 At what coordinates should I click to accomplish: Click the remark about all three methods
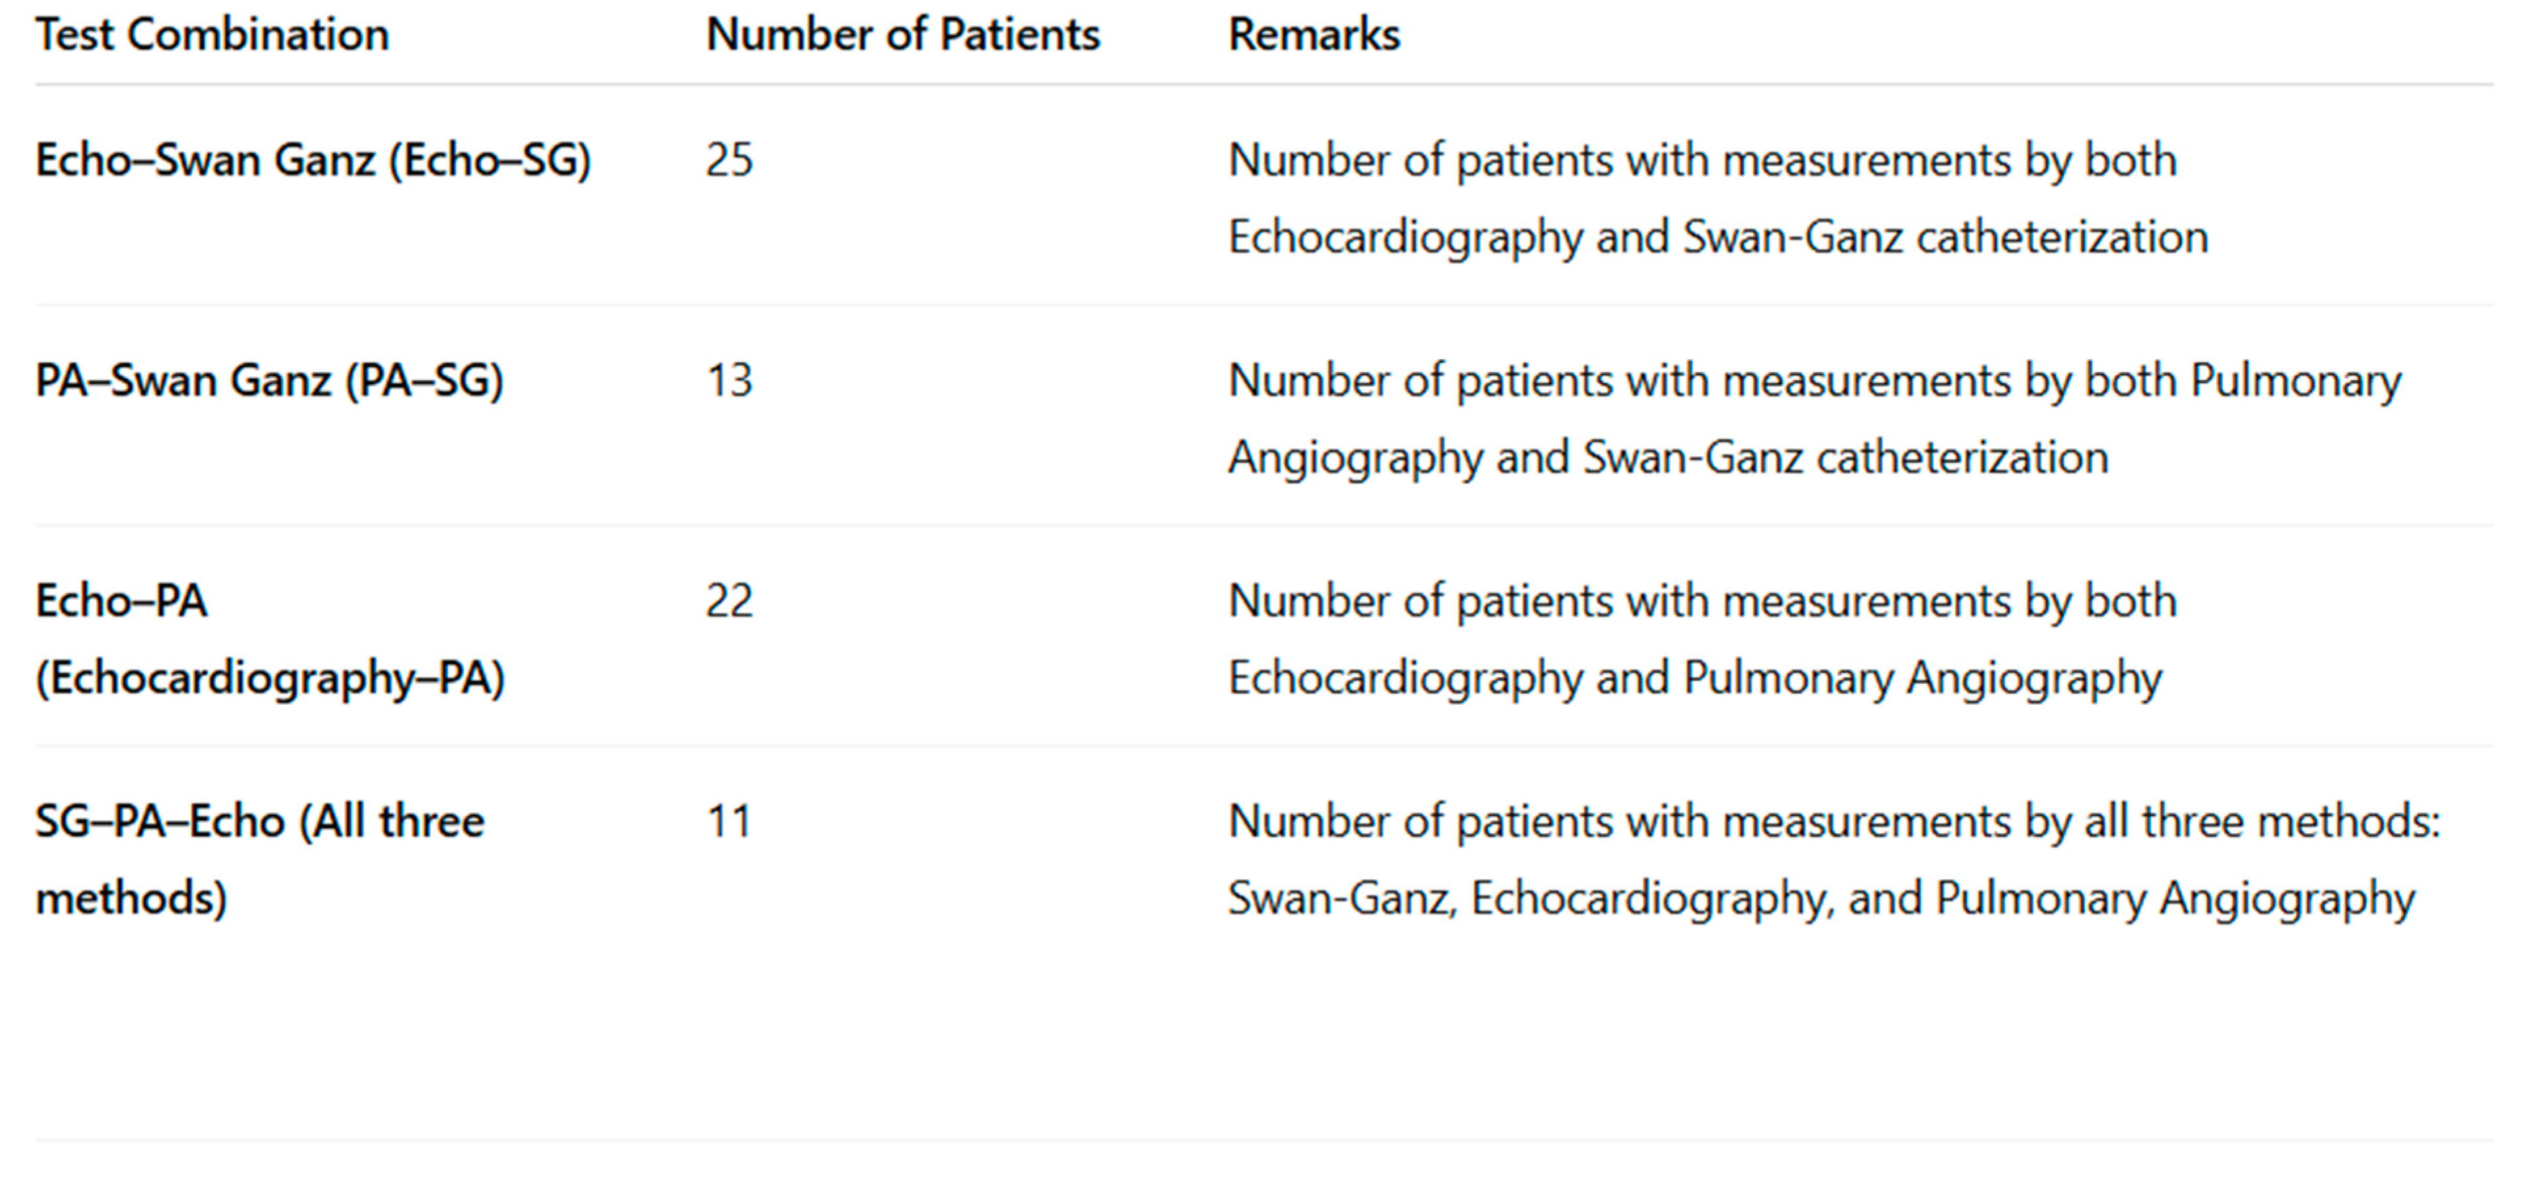pyautogui.click(x=1834, y=821)
